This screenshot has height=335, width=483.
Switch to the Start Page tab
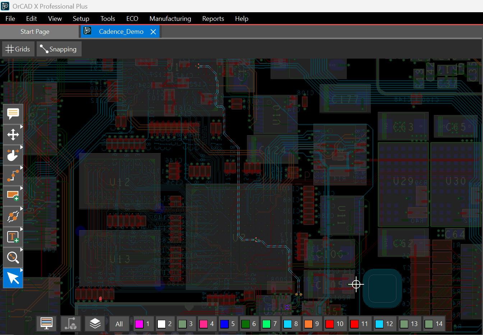[x=35, y=32]
